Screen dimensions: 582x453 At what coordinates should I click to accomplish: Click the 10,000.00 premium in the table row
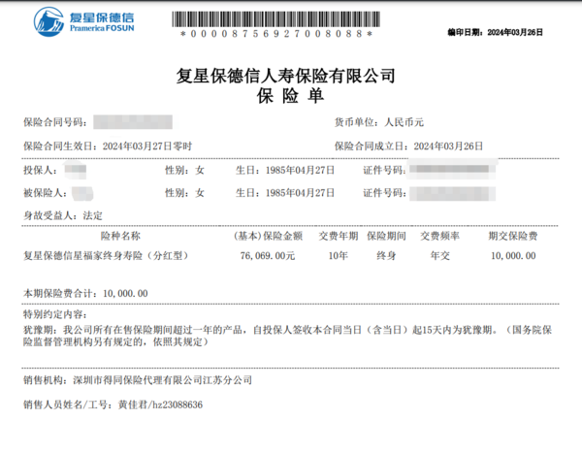[513, 256]
